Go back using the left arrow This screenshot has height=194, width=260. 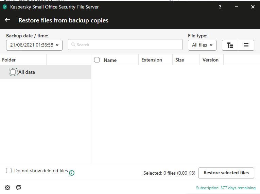click(x=7, y=20)
